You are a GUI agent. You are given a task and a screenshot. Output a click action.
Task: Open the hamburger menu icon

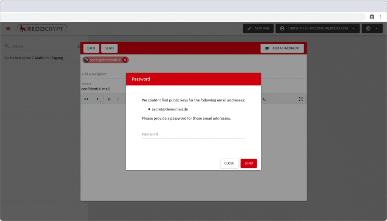(x=8, y=29)
